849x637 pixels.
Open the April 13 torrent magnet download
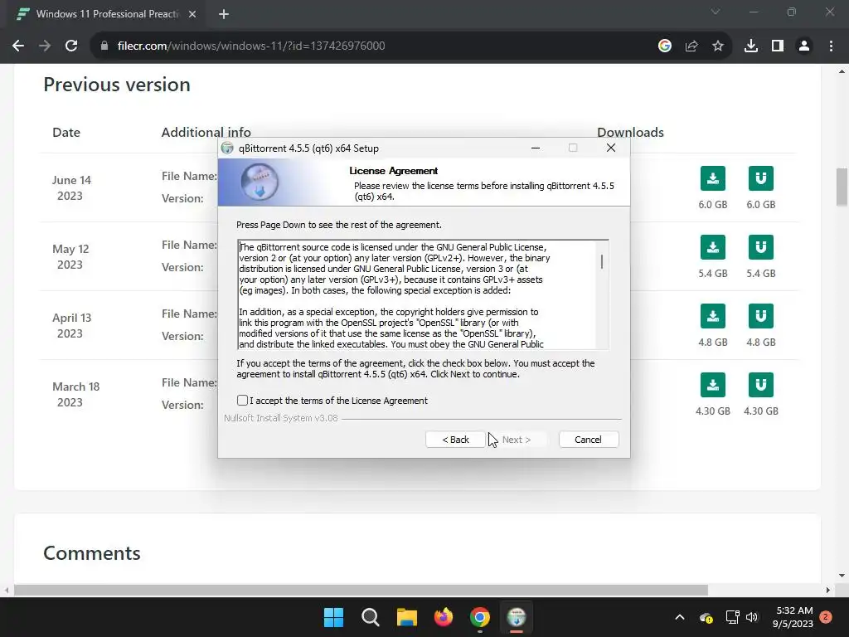coord(761,316)
